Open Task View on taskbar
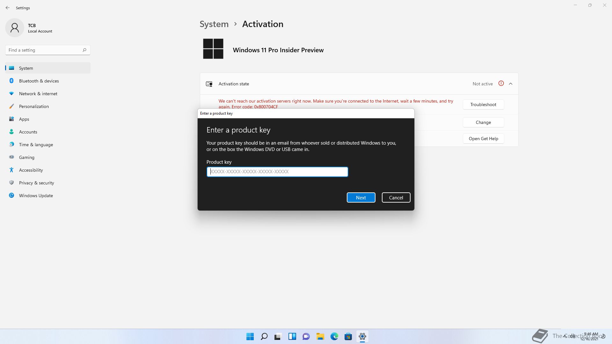The height and width of the screenshot is (344, 612). [x=278, y=336]
